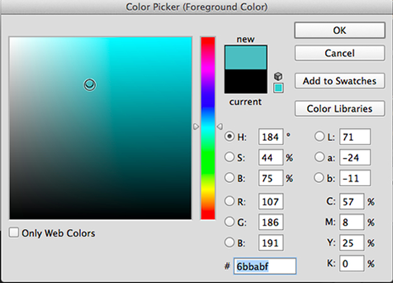Click the hex color input field
Viewport: 393px width, 283px height.
click(x=264, y=266)
